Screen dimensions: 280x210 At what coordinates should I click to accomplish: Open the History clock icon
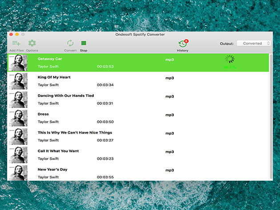pos(182,44)
